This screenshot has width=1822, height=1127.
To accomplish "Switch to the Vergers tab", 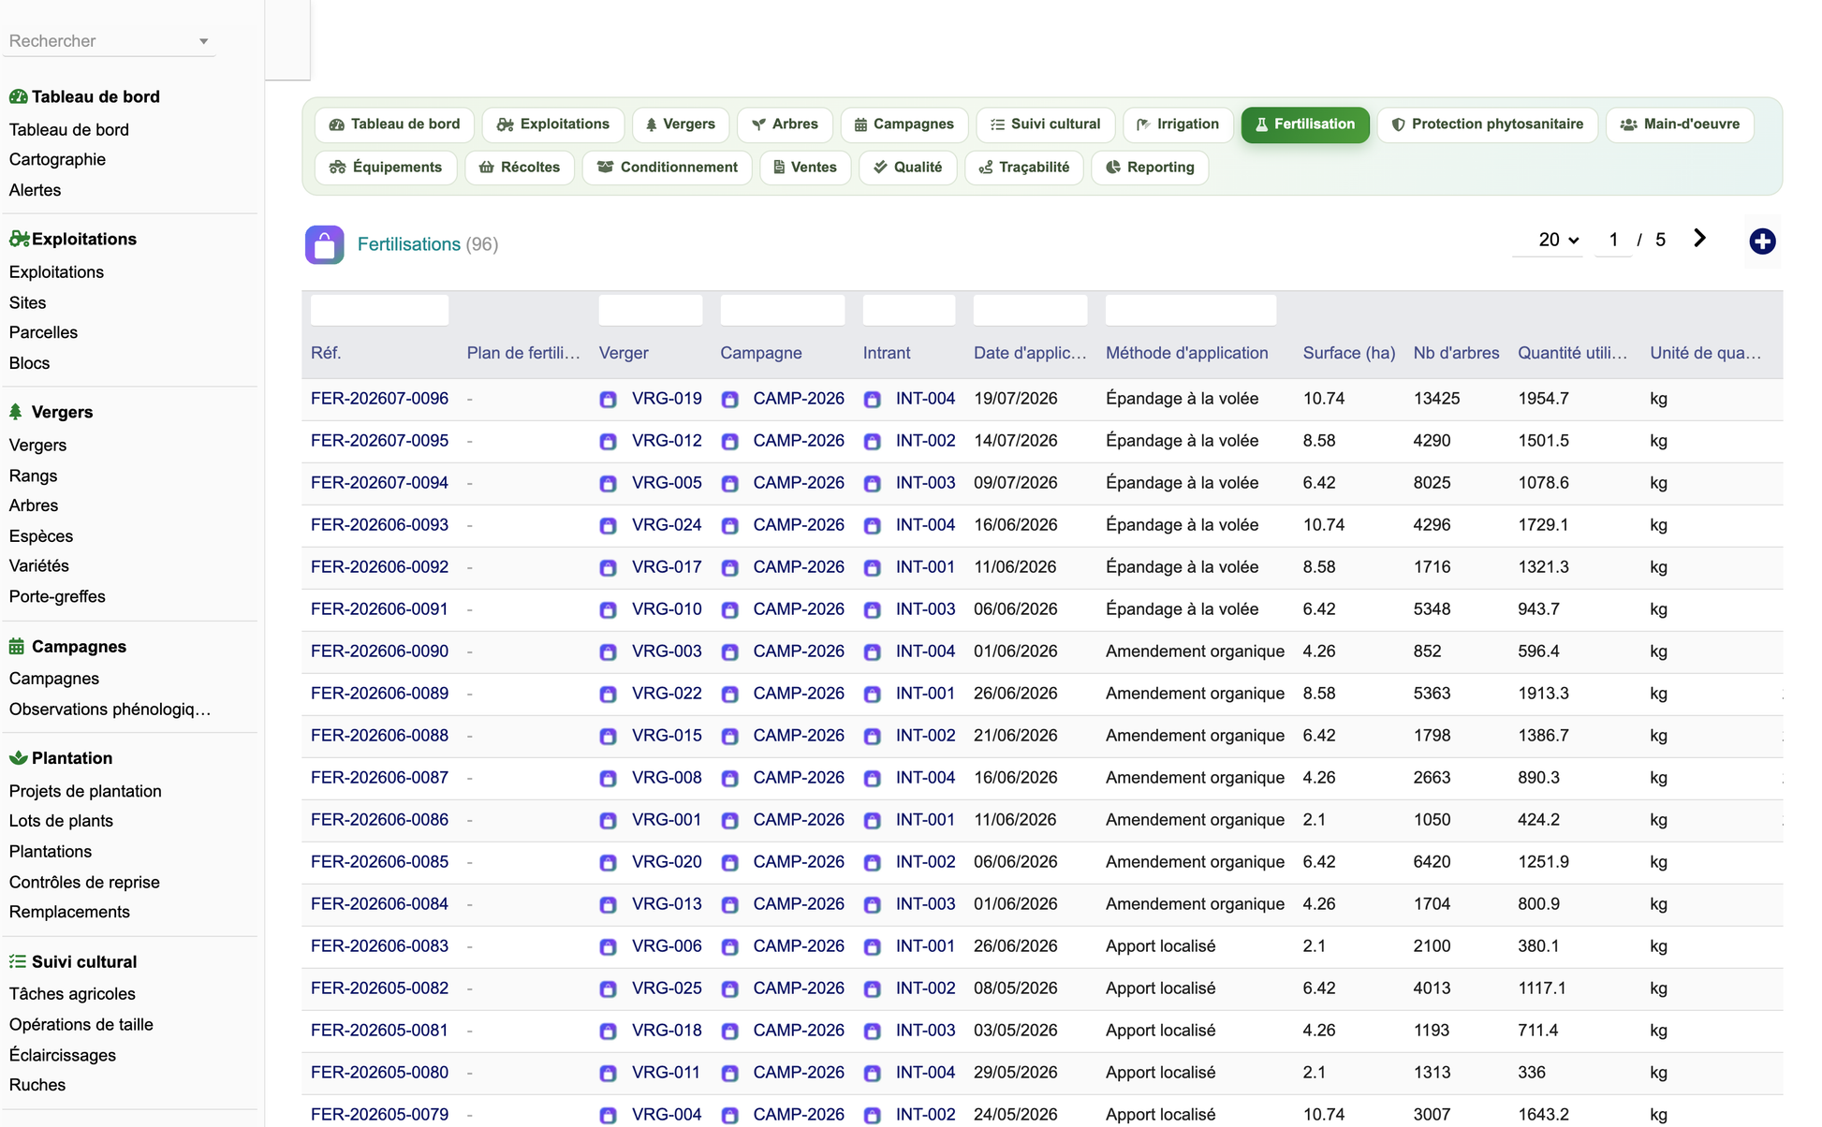I will (x=681, y=124).
